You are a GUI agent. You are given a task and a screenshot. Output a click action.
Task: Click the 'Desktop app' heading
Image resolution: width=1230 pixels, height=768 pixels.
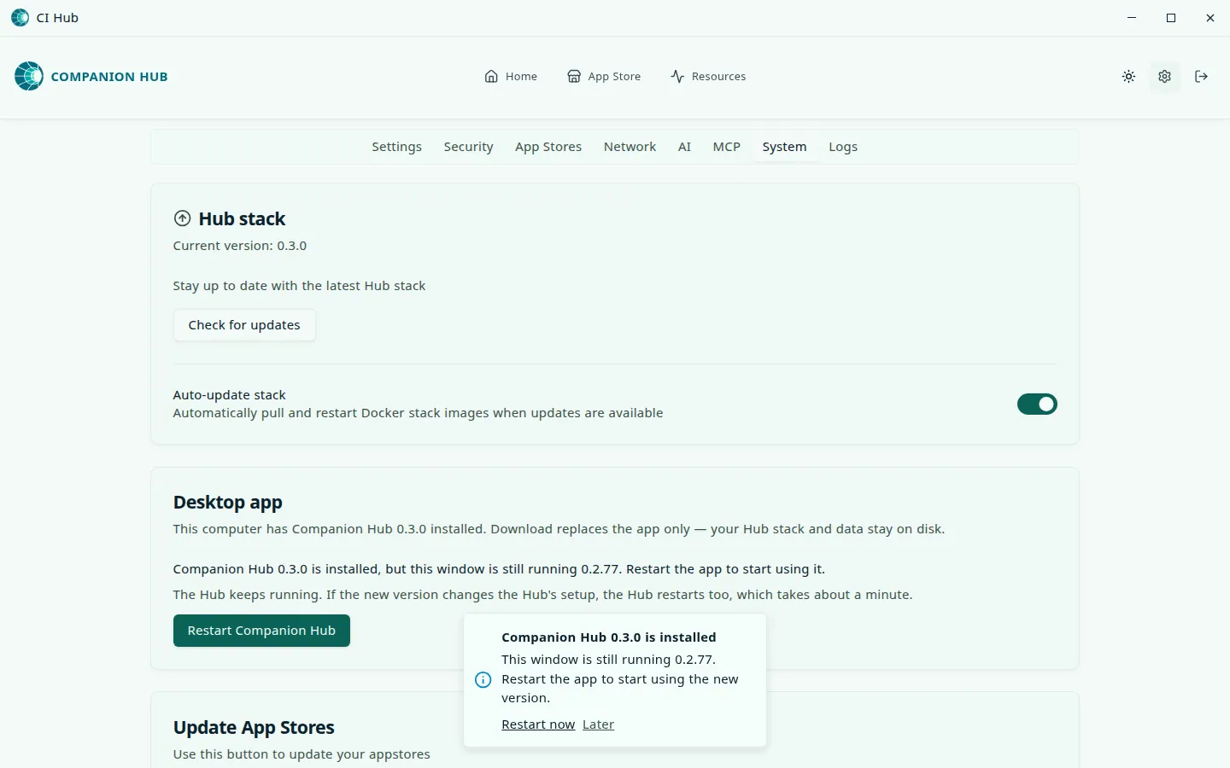[x=227, y=503]
